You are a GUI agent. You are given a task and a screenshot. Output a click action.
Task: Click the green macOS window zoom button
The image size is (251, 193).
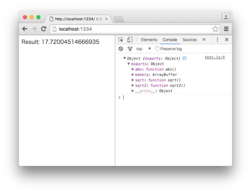[x=39, y=17]
